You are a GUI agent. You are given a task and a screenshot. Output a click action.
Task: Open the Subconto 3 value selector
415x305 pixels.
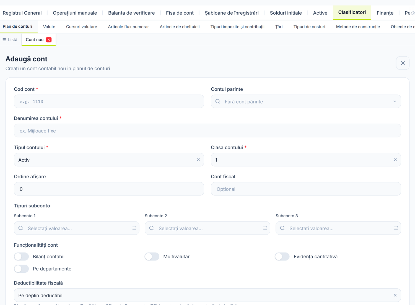(x=338, y=228)
